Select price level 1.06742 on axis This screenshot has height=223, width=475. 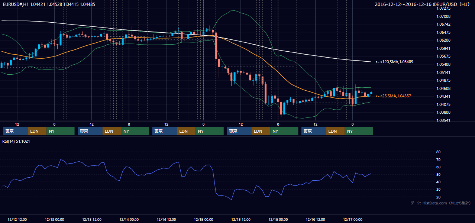pos(444,24)
